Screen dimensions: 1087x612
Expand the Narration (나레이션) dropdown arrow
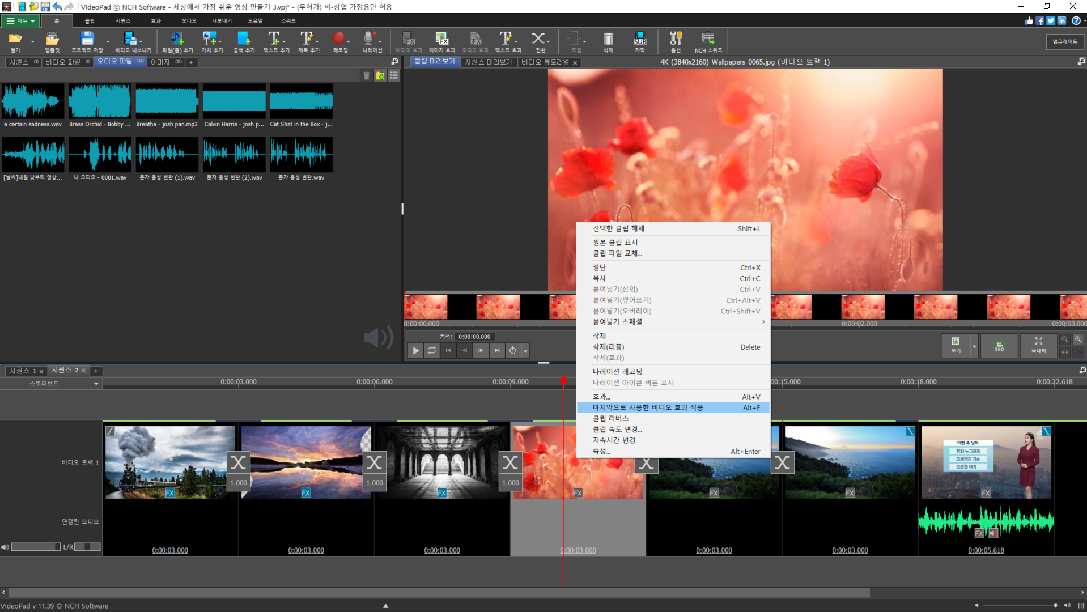point(380,41)
